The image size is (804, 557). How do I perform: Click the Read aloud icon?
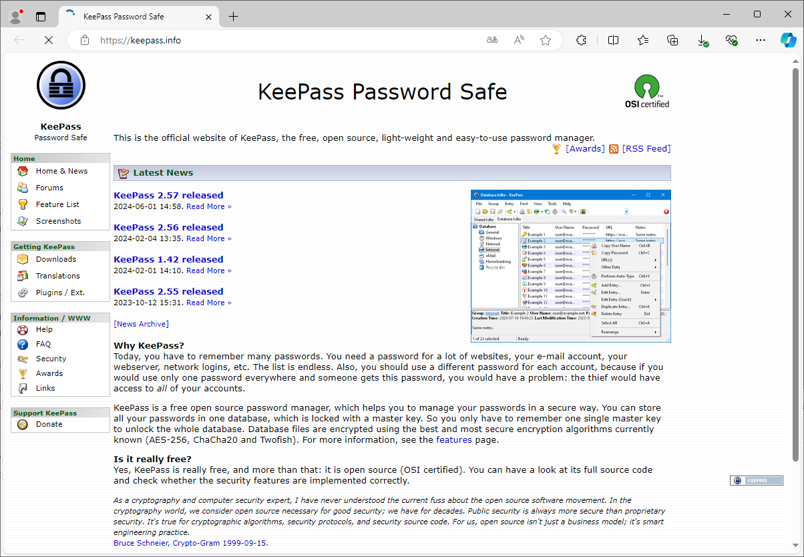[519, 40]
